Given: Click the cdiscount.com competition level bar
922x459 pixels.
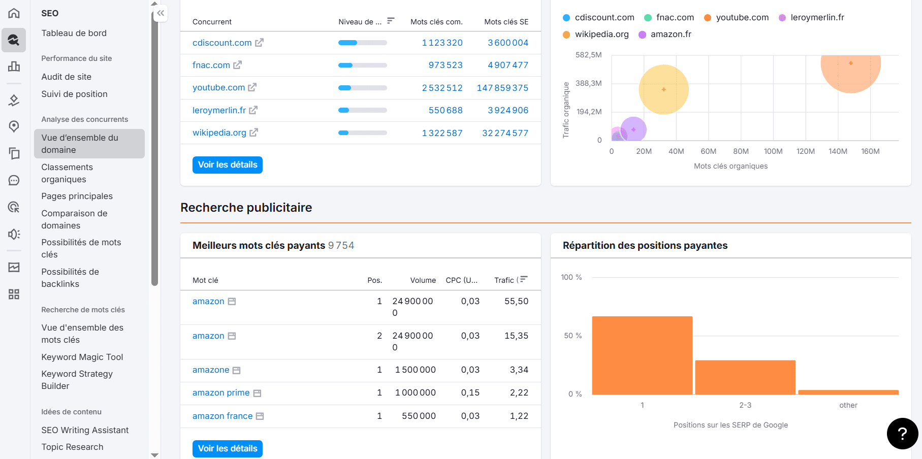Looking at the screenshot, I should click(x=363, y=43).
